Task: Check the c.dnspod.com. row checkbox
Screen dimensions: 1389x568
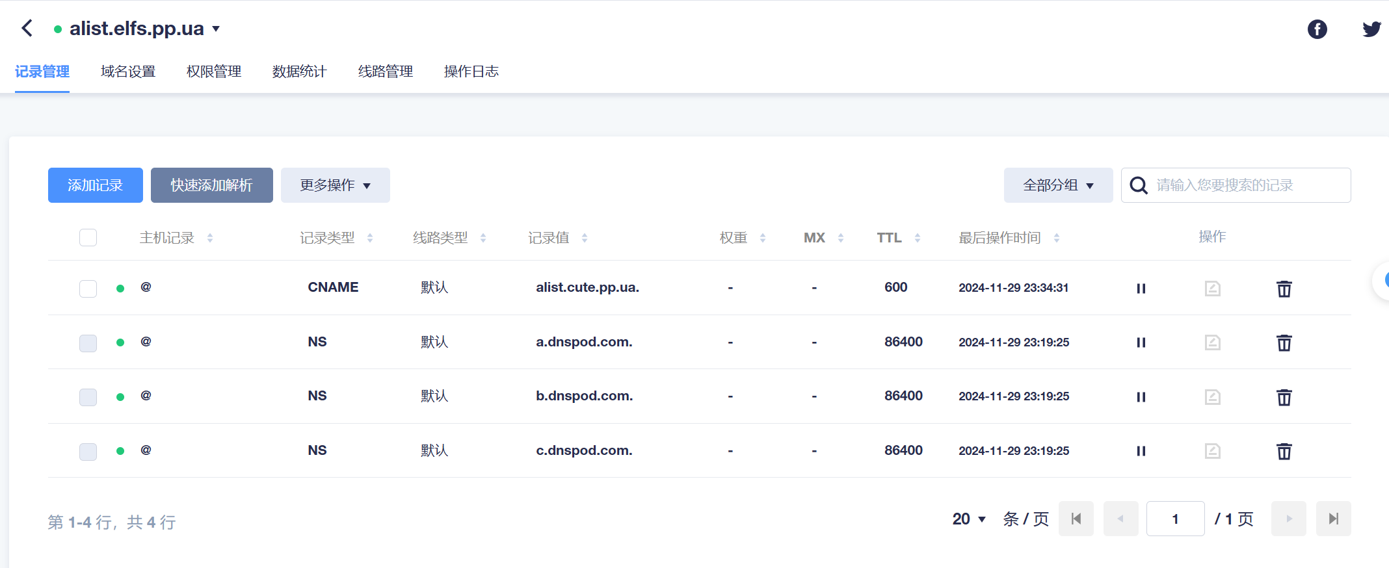Action: point(88,452)
